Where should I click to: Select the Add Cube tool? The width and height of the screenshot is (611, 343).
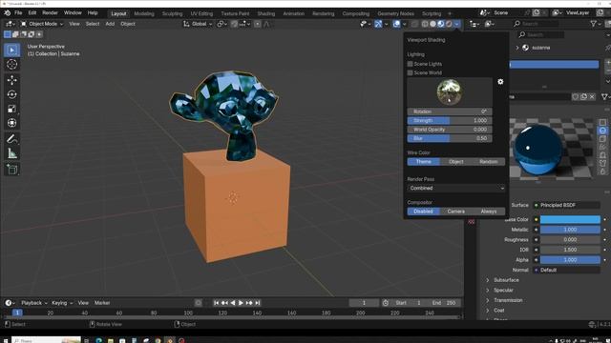point(12,170)
